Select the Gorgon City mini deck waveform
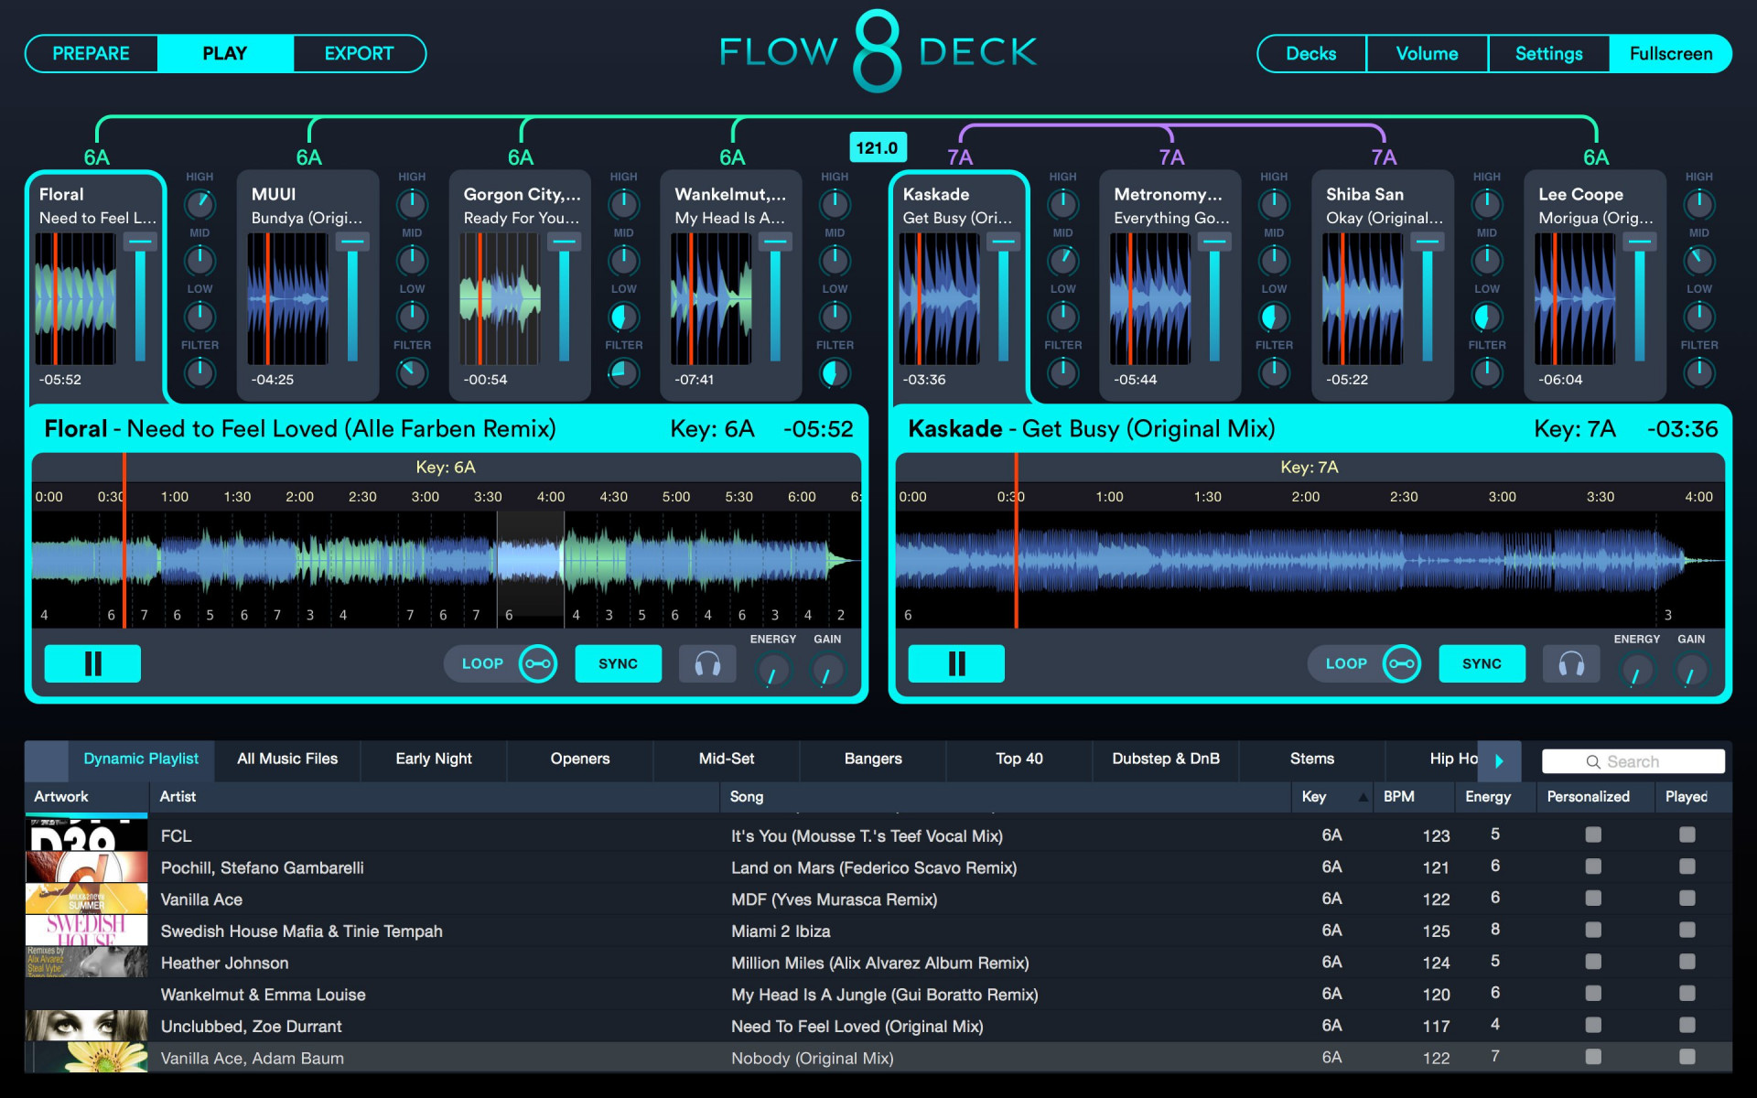This screenshot has height=1098, width=1757. [500, 298]
